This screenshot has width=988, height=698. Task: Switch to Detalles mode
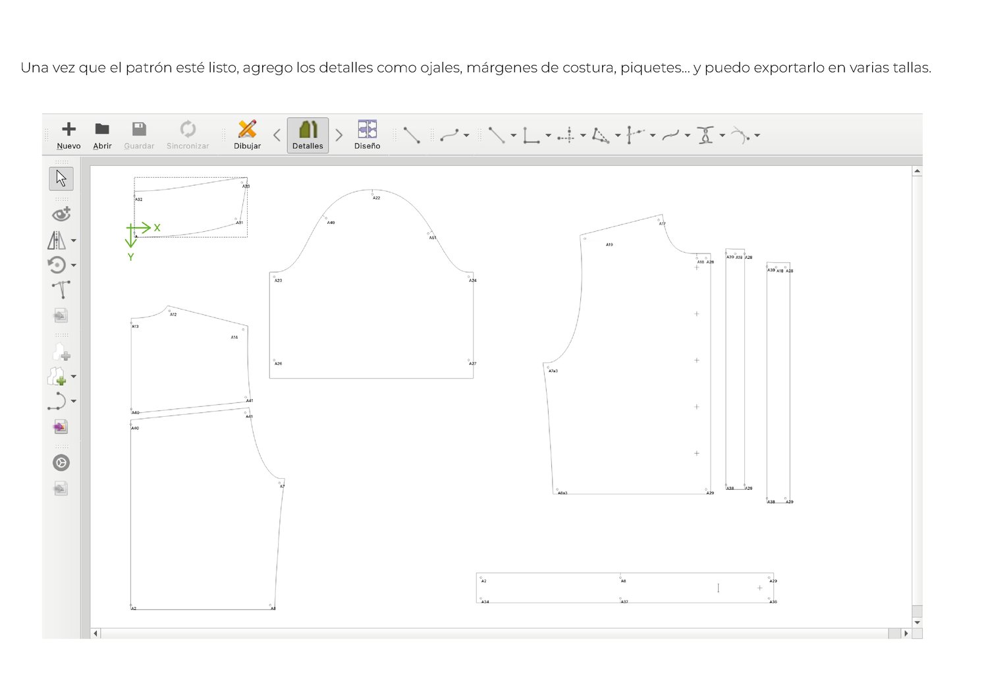click(x=308, y=136)
